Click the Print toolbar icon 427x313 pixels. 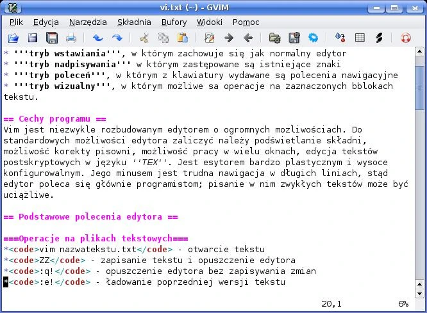click(x=71, y=38)
